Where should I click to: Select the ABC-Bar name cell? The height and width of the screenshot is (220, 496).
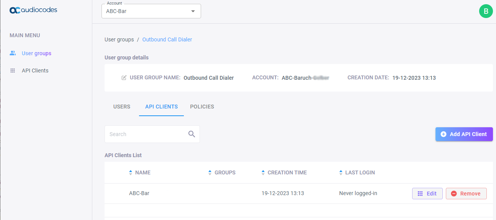click(x=139, y=193)
